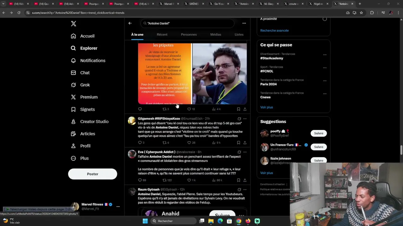Open #StarAcademy trend
This screenshot has width=403, height=226.
[x=272, y=58]
